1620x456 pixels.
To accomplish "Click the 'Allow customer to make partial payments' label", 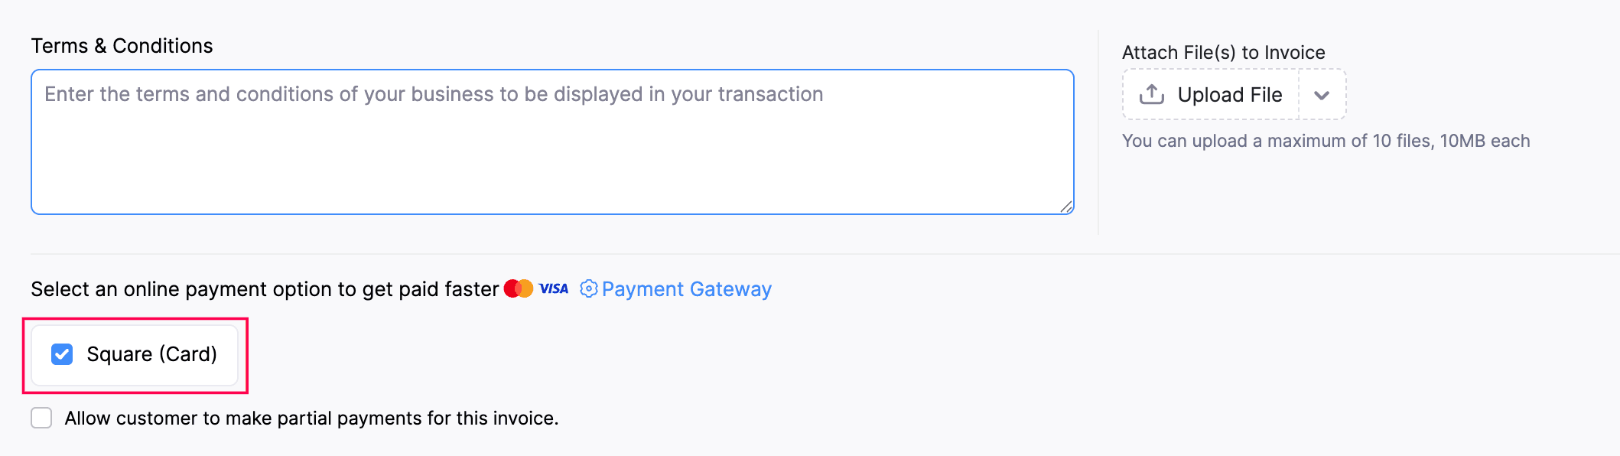I will point(311,419).
